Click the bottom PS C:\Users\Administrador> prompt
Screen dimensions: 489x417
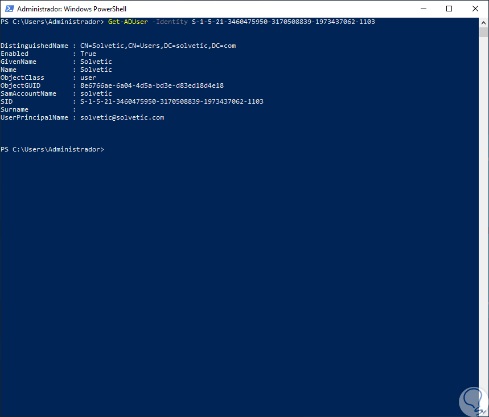click(52, 149)
